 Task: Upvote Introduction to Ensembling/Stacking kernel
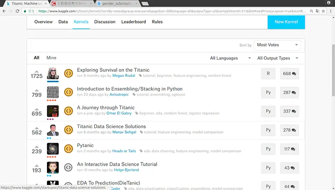tap(37, 90)
